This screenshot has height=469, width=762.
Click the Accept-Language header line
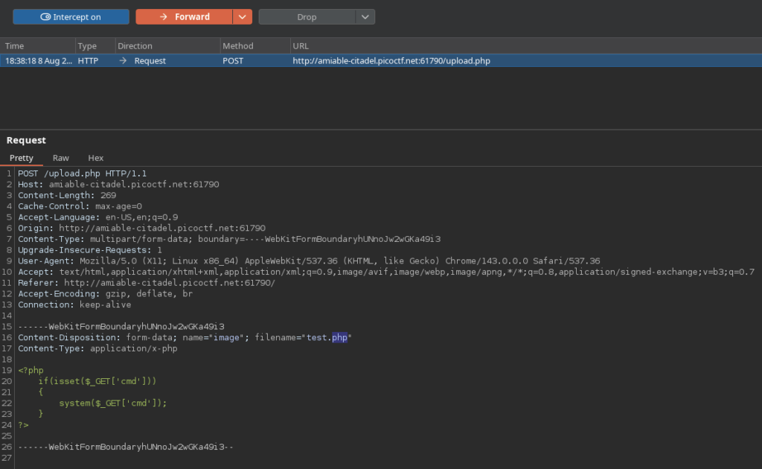click(97, 217)
